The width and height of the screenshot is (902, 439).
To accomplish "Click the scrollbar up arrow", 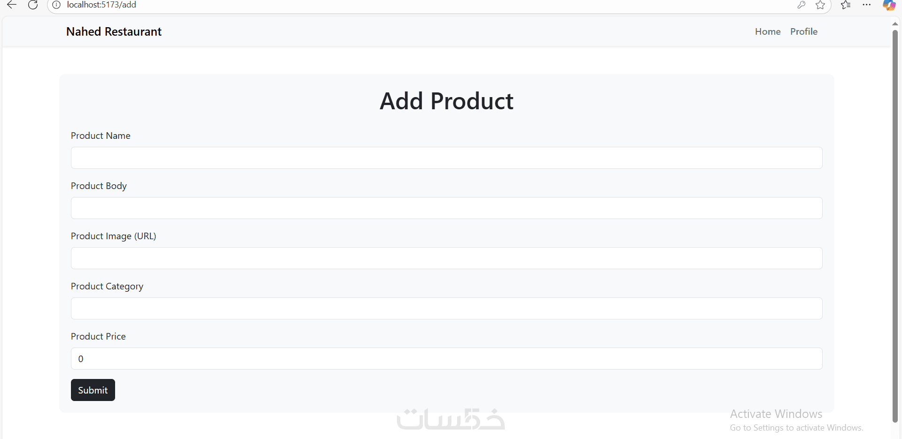I will click(895, 24).
